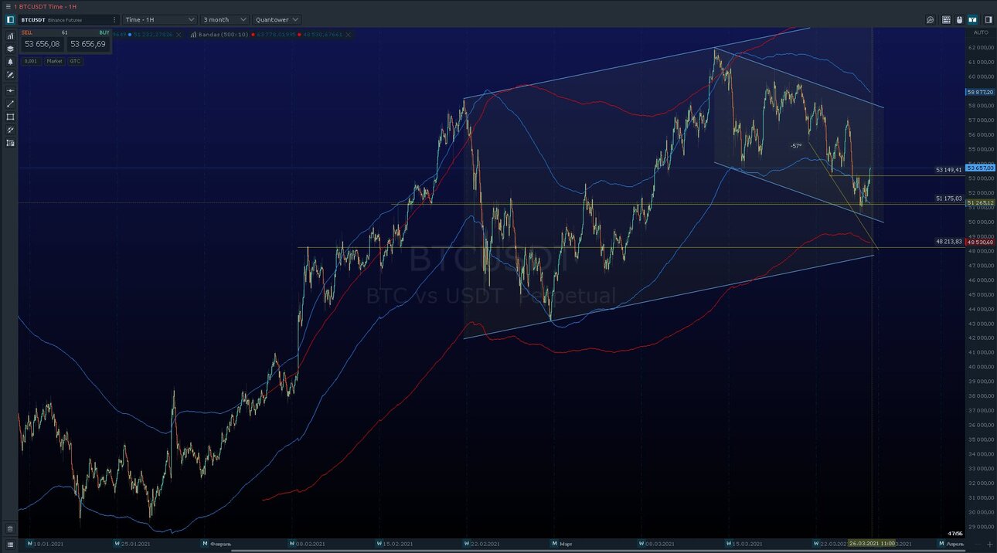Select the channel lines drawing tool
Image resolution: width=997 pixels, height=553 pixels.
click(10, 130)
